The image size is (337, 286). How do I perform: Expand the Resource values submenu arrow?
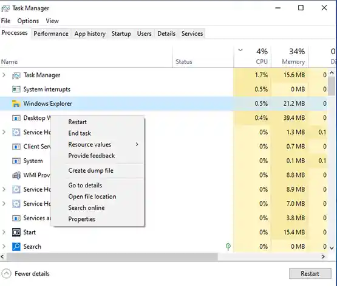pos(137,144)
